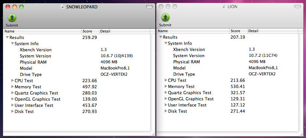The height and width of the screenshot is (138, 306).
Task: Collapse Results triangle in SNOWLEOPARD window
Action: pyautogui.click(x=7, y=37)
